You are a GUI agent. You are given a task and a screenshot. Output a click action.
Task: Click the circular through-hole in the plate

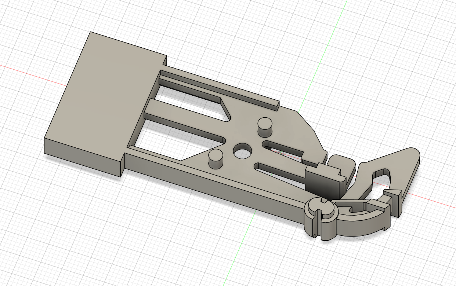[243, 151]
